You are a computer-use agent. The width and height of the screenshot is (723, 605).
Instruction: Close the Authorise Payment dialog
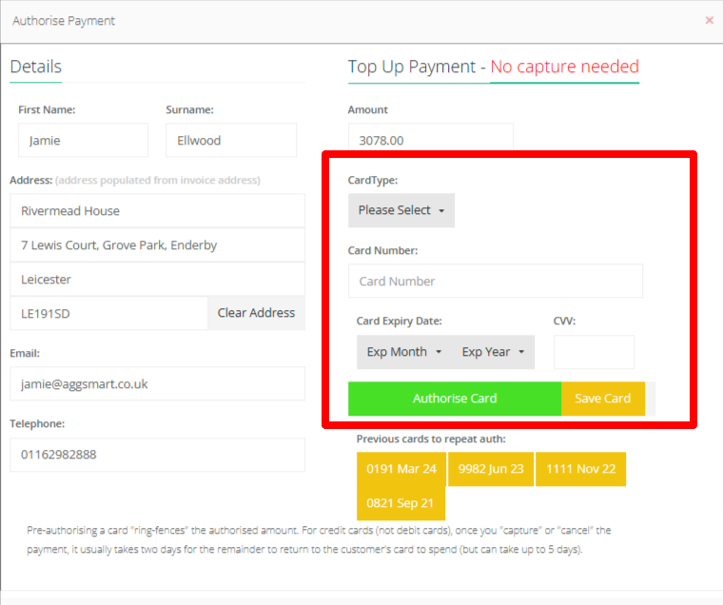pyautogui.click(x=709, y=20)
